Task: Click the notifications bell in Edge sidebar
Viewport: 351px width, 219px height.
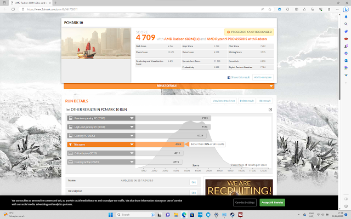Action: coord(346,17)
